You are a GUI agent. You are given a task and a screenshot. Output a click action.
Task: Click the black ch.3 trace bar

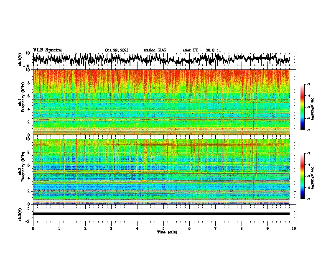pos(161,214)
